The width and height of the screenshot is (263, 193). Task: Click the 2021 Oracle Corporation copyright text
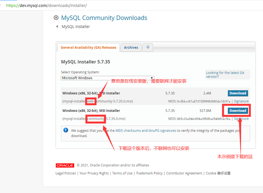pos(113,165)
